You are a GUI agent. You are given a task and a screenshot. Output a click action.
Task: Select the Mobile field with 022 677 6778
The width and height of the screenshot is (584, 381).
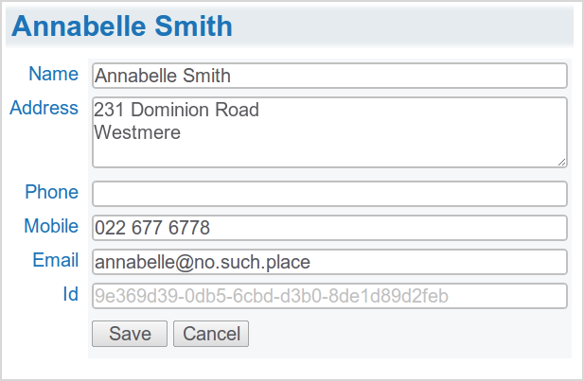click(329, 228)
